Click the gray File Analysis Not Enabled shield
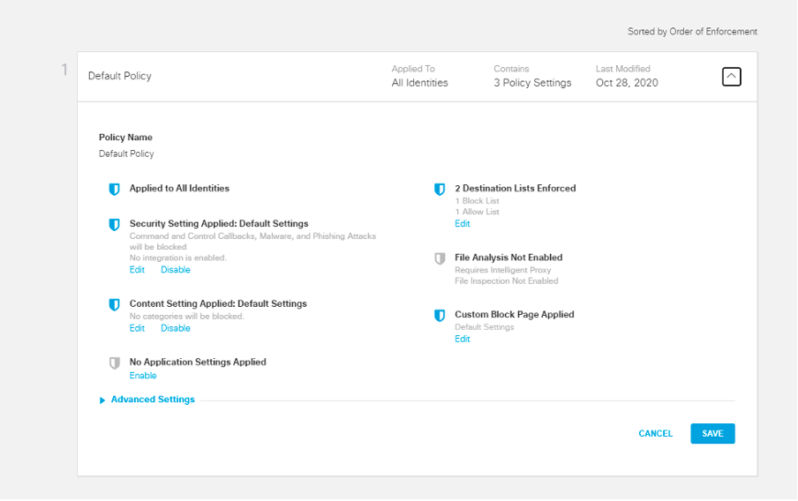This screenshot has width=798, height=501. [440, 258]
